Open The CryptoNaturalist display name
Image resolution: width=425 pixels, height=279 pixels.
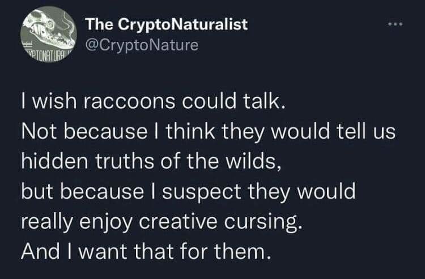167,25
